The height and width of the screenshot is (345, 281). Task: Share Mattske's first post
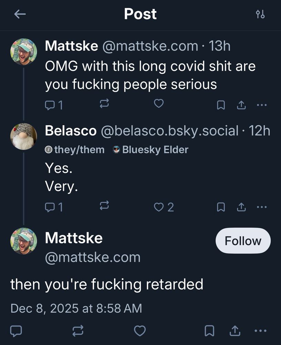(x=241, y=105)
